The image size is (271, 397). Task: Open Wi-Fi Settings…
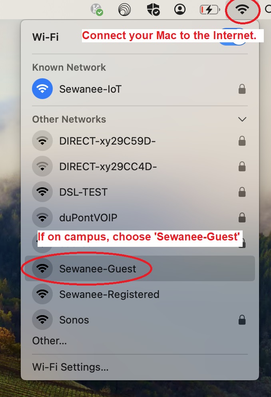[70, 367]
